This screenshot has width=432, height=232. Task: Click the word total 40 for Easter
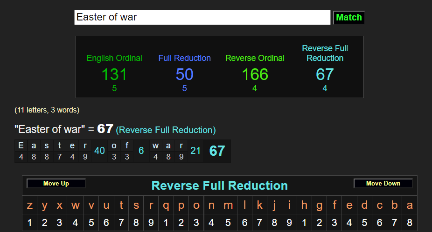point(99,151)
